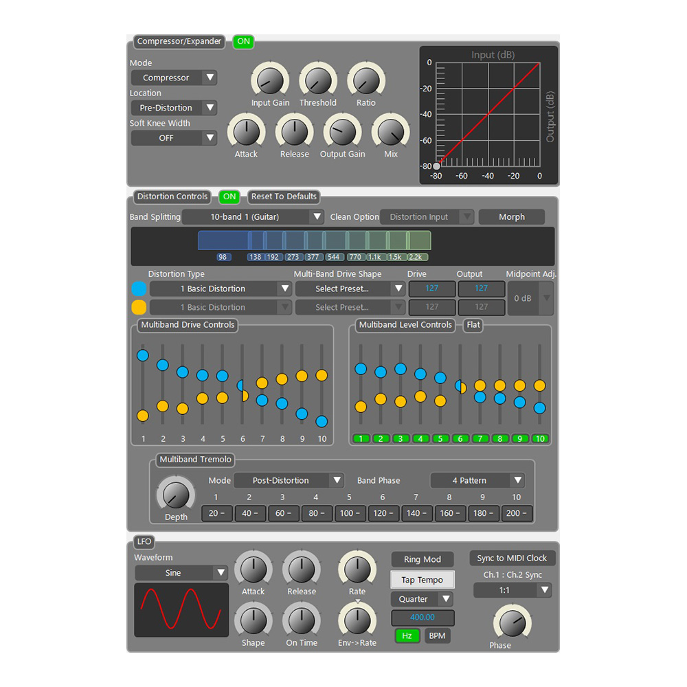The height and width of the screenshot is (687, 687).
Task: Click the 400.00 rate value field
Action: click(423, 618)
